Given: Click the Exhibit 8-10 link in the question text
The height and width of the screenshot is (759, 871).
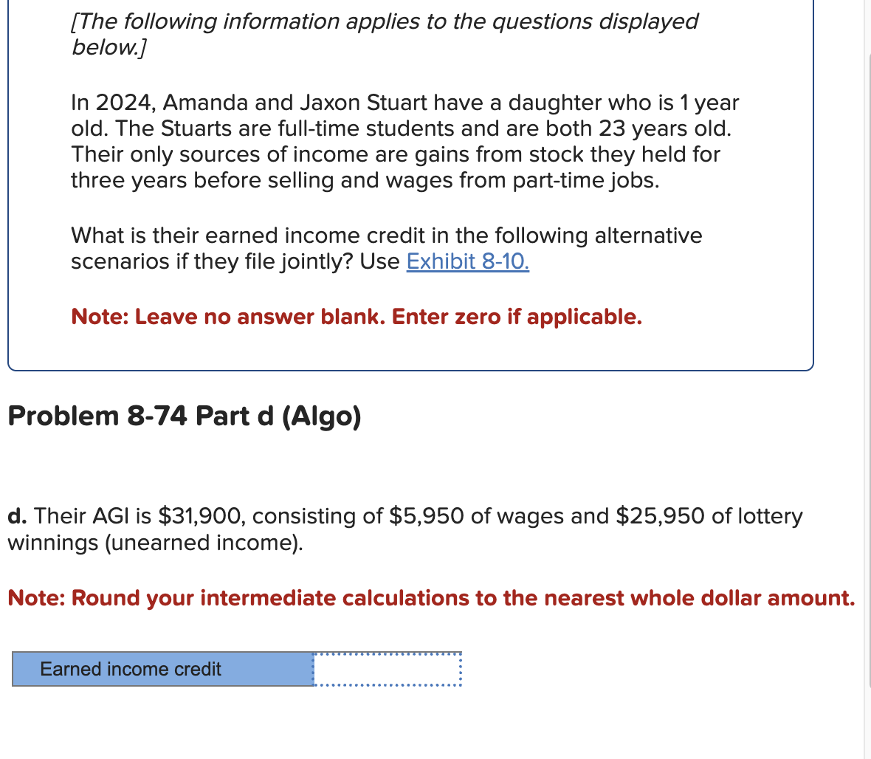Looking at the screenshot, I should point(467,261).
